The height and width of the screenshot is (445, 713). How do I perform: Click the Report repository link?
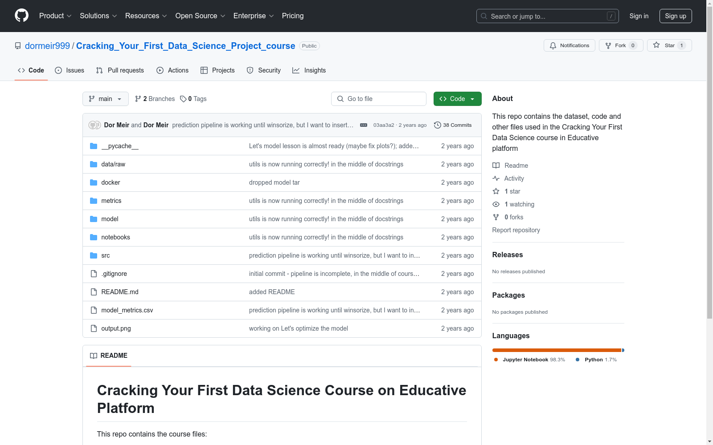tap(516, 230)
